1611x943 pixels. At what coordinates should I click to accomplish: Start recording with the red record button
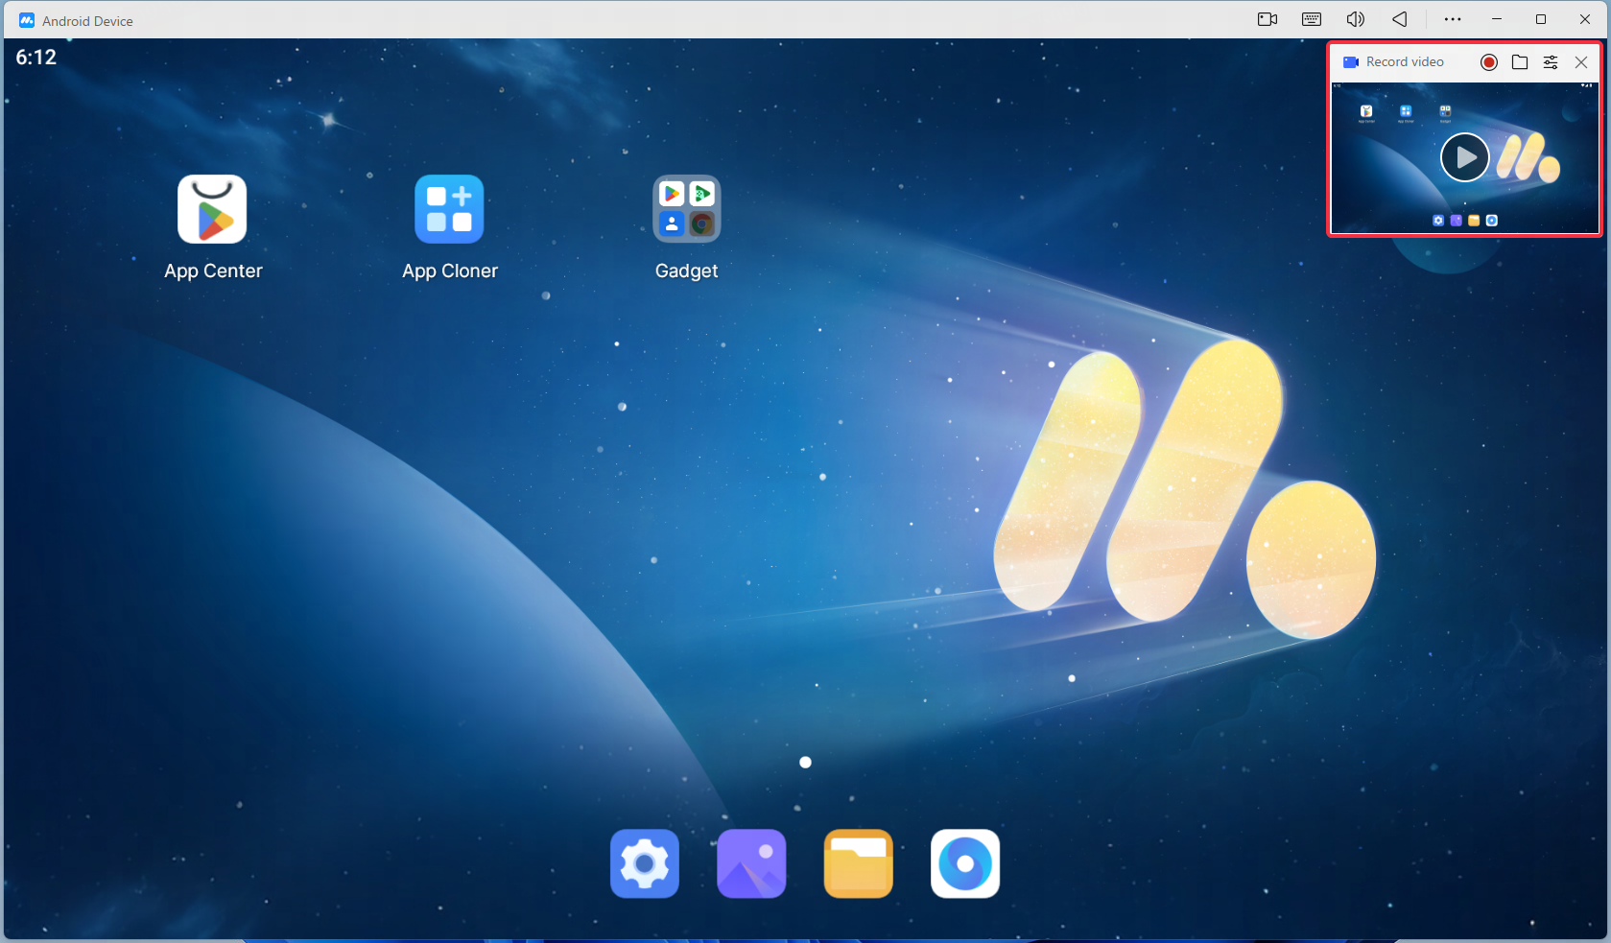[x=1489, y=62]
